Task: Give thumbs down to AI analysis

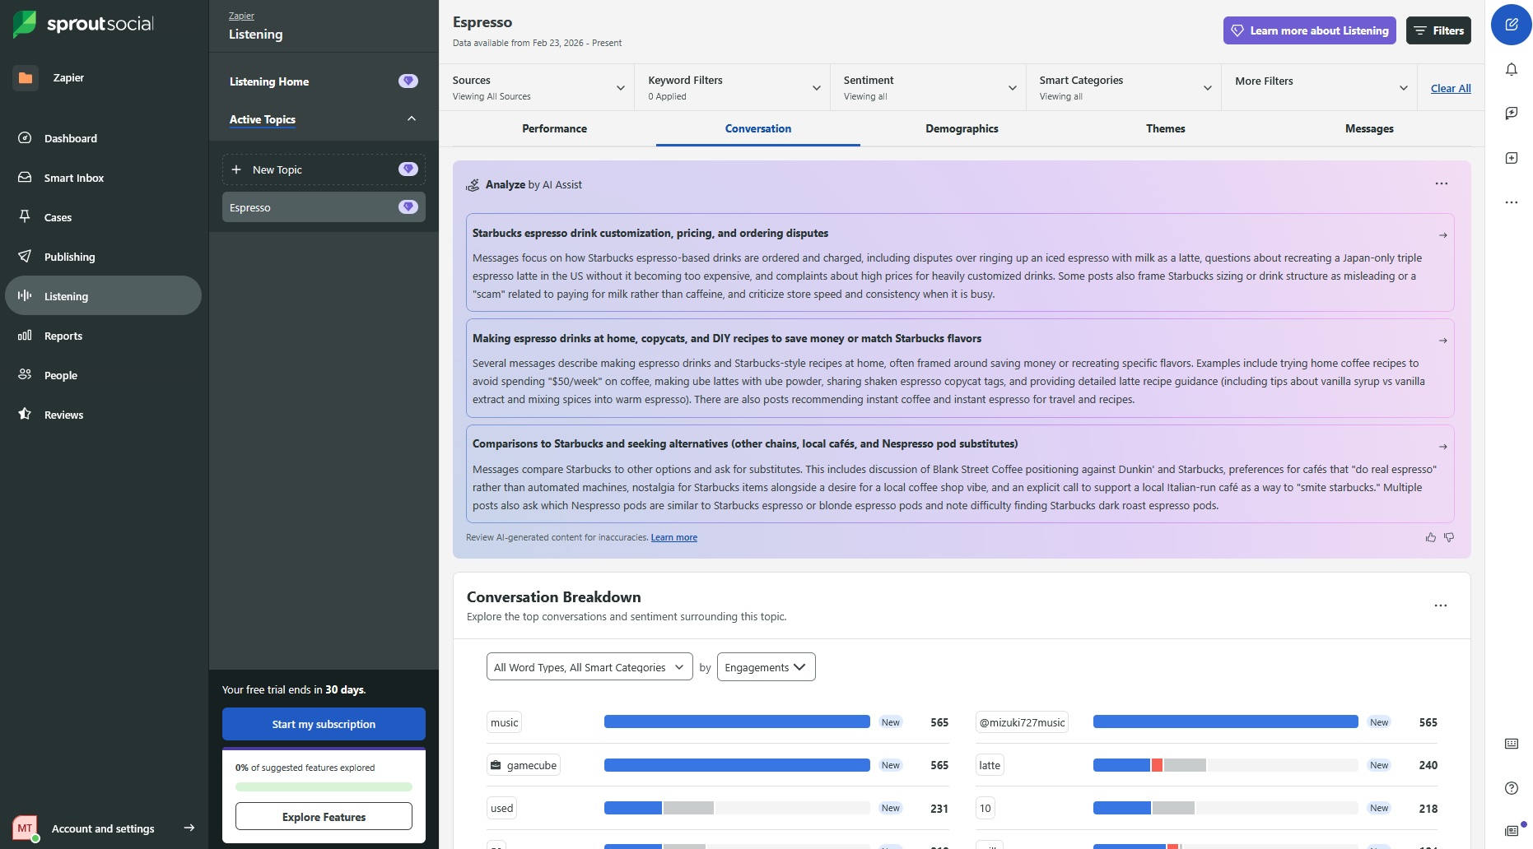Action: 1449,537
